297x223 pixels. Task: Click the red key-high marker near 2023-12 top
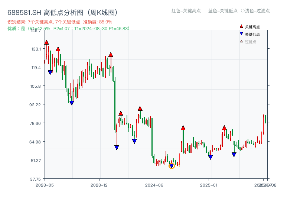tap(111, 54)
